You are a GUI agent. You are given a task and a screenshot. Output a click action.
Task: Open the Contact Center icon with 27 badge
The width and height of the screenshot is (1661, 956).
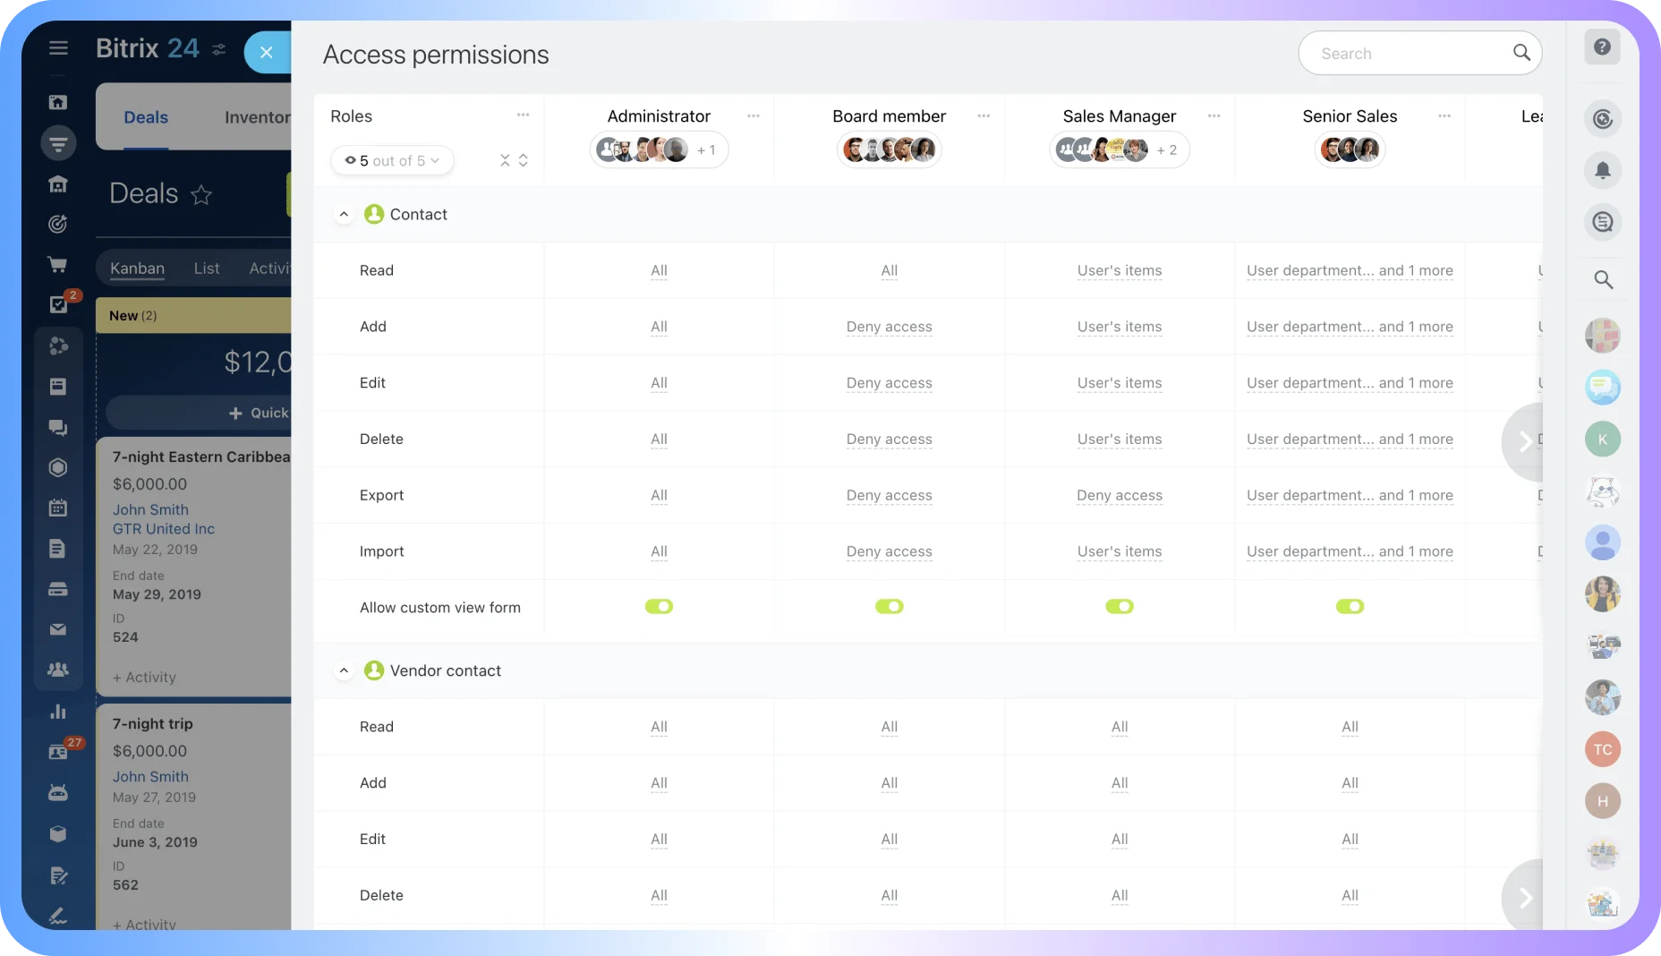(x=58, y=752)
